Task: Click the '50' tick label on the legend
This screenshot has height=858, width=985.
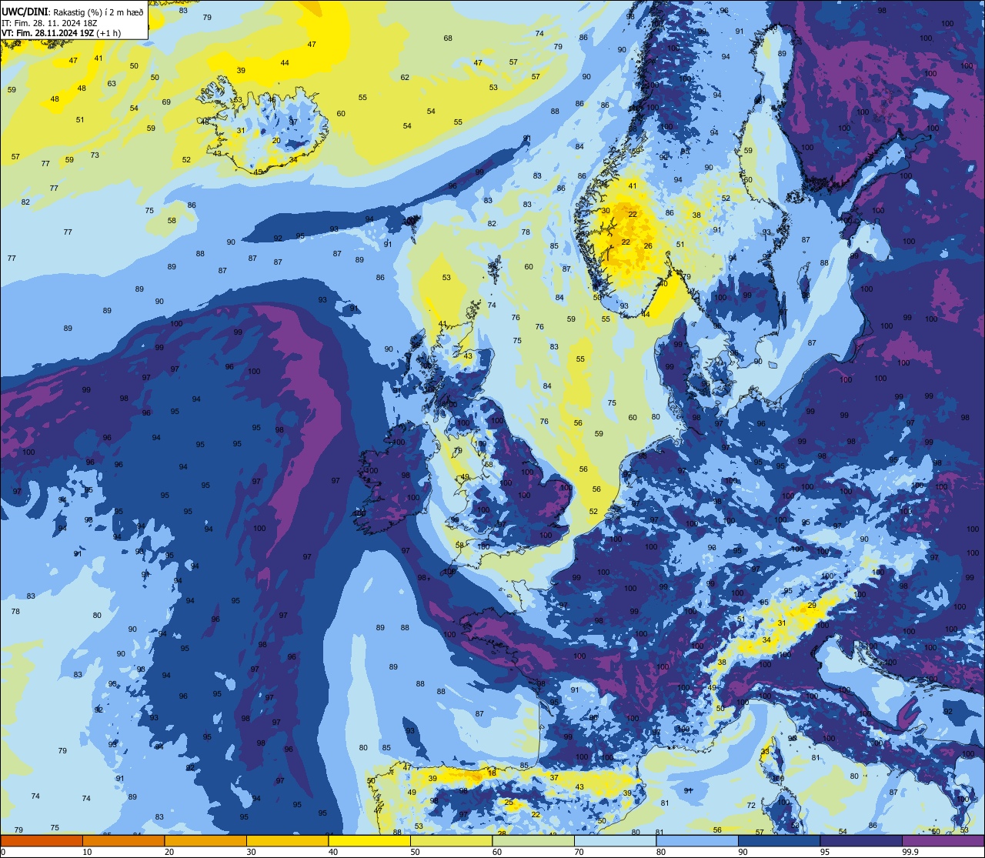Action: tap(415, 852)
